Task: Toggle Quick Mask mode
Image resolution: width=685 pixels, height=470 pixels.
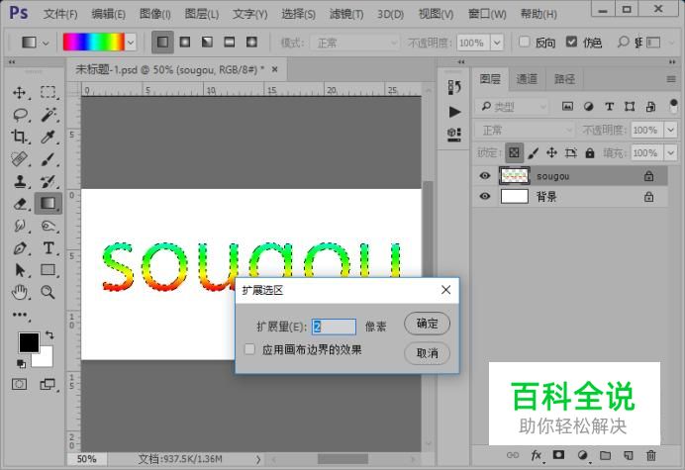Action: [x=19, y=384]
